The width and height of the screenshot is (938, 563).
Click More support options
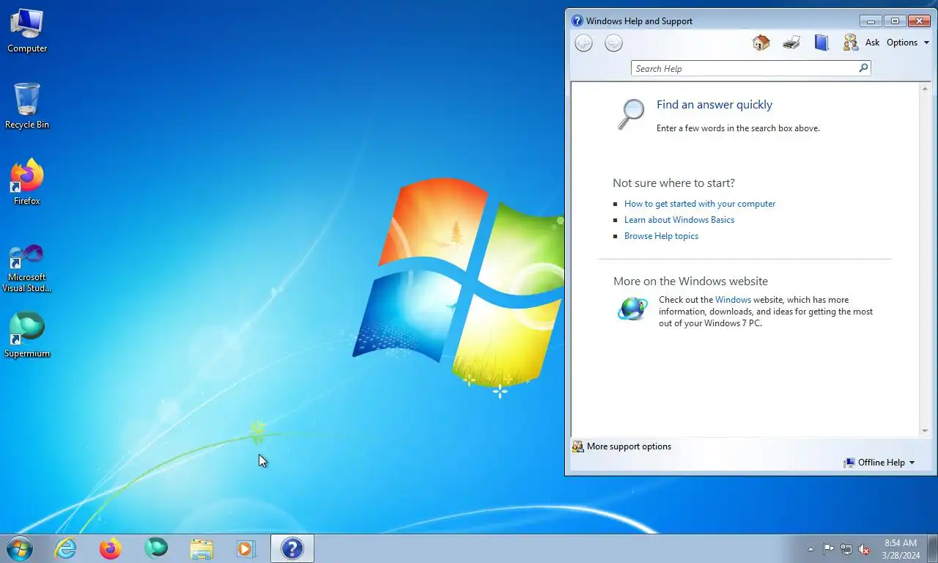pos(622,446)
